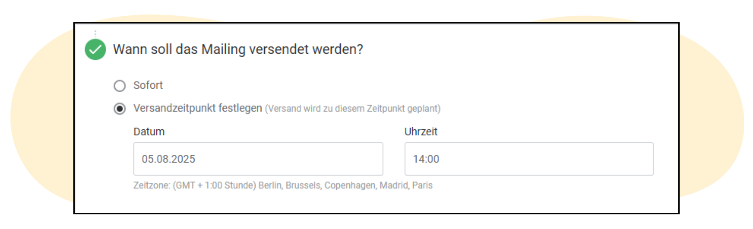The image size is (753, 229).
Task: Click the word Berlin in the timezone line
Action: pyautogui.click(x=270, y=185)
